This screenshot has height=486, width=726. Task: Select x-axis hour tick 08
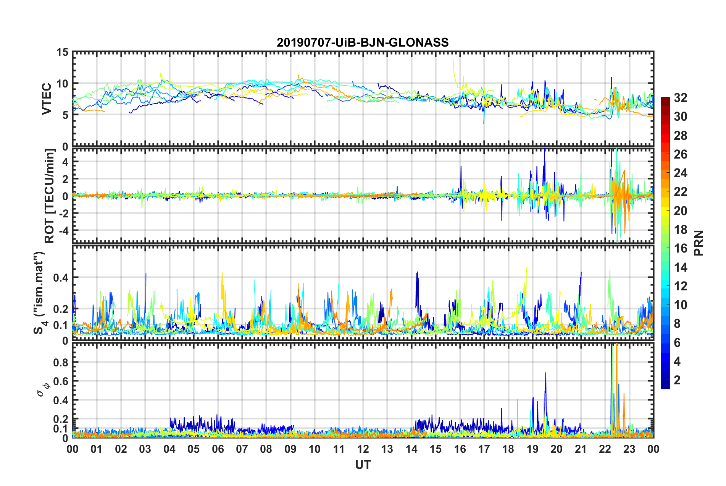pos(266,449)
